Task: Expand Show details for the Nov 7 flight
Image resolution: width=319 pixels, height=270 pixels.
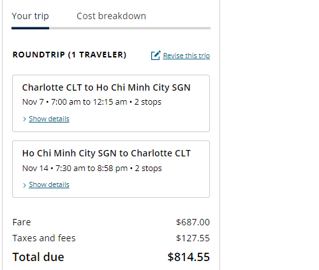Action: [49, 119]
